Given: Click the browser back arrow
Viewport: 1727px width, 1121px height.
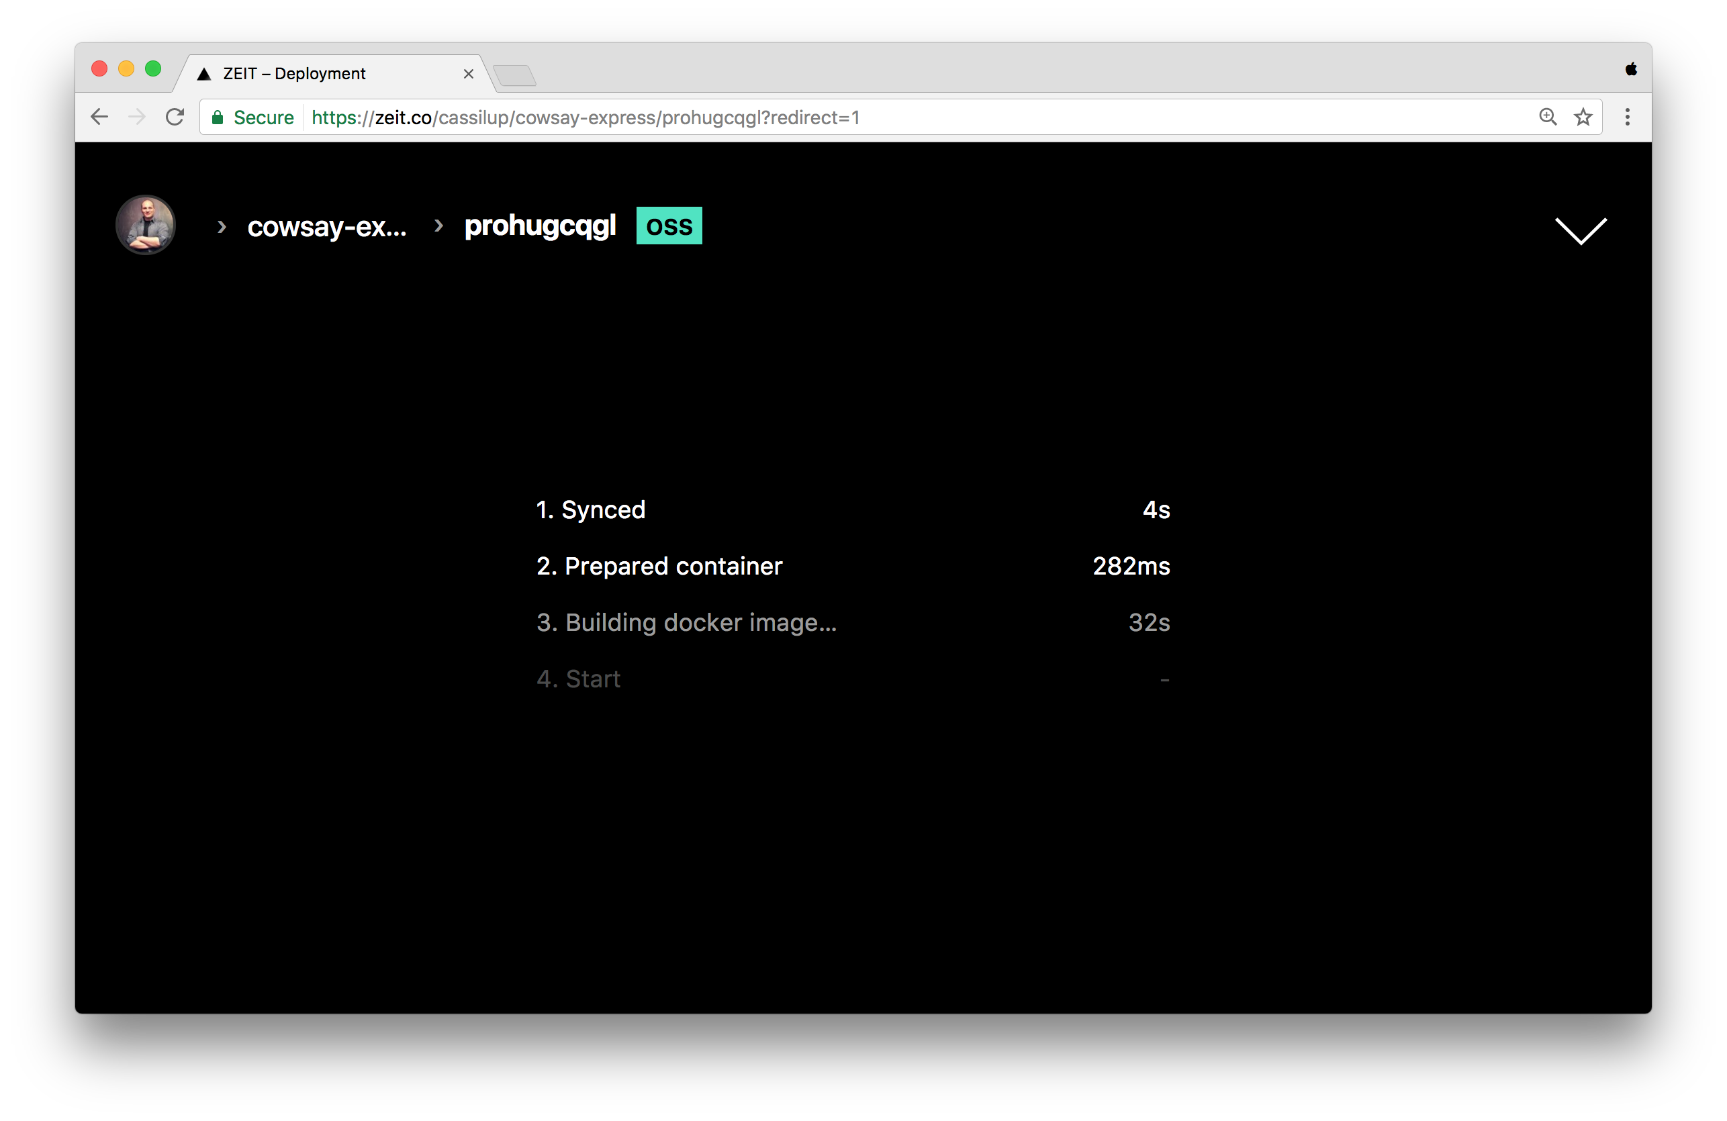Looking at the screenshot, I should (x=99, y=117).
